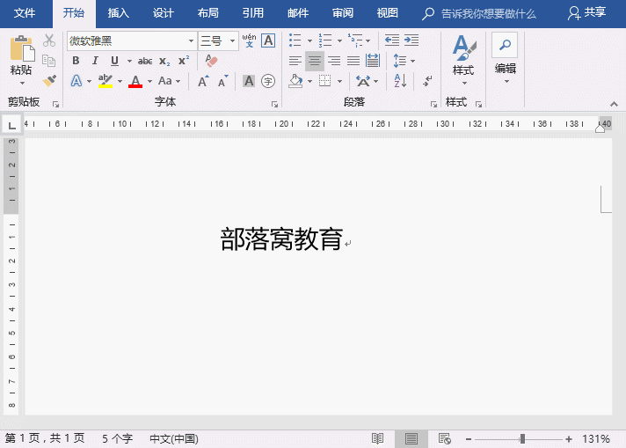Click the 粘贴 paste button
Screen dimensions: 626x448
21,57
